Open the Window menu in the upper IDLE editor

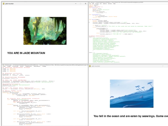(x=110, y=4)
